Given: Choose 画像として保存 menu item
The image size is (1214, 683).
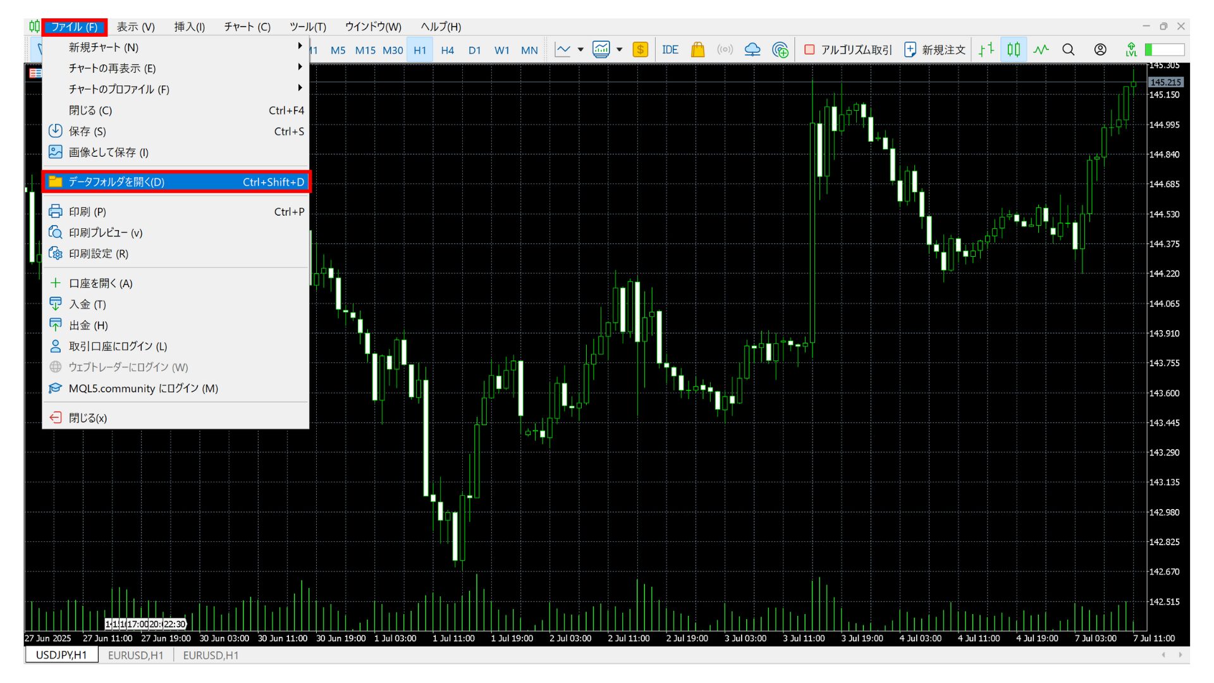Looking at the screenshot, I should pos(108,152).
